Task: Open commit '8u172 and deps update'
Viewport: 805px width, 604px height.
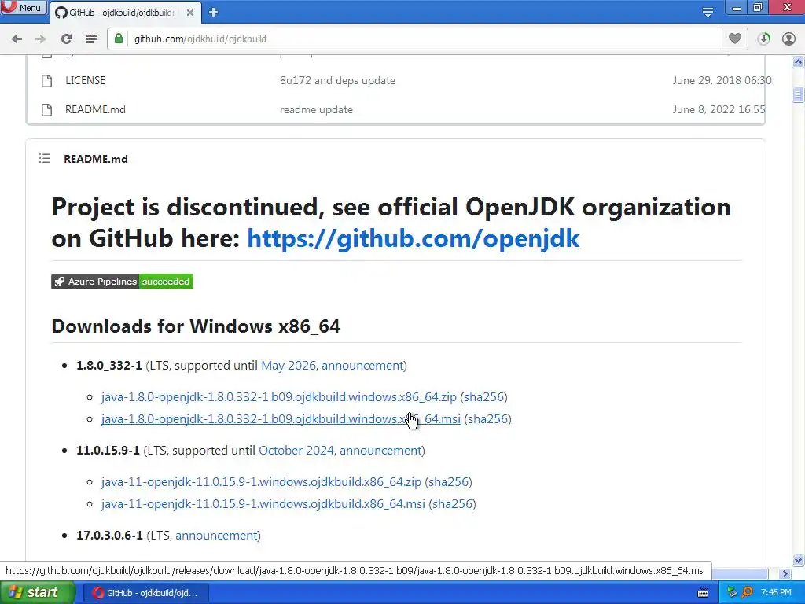Action: coord(337,81)
